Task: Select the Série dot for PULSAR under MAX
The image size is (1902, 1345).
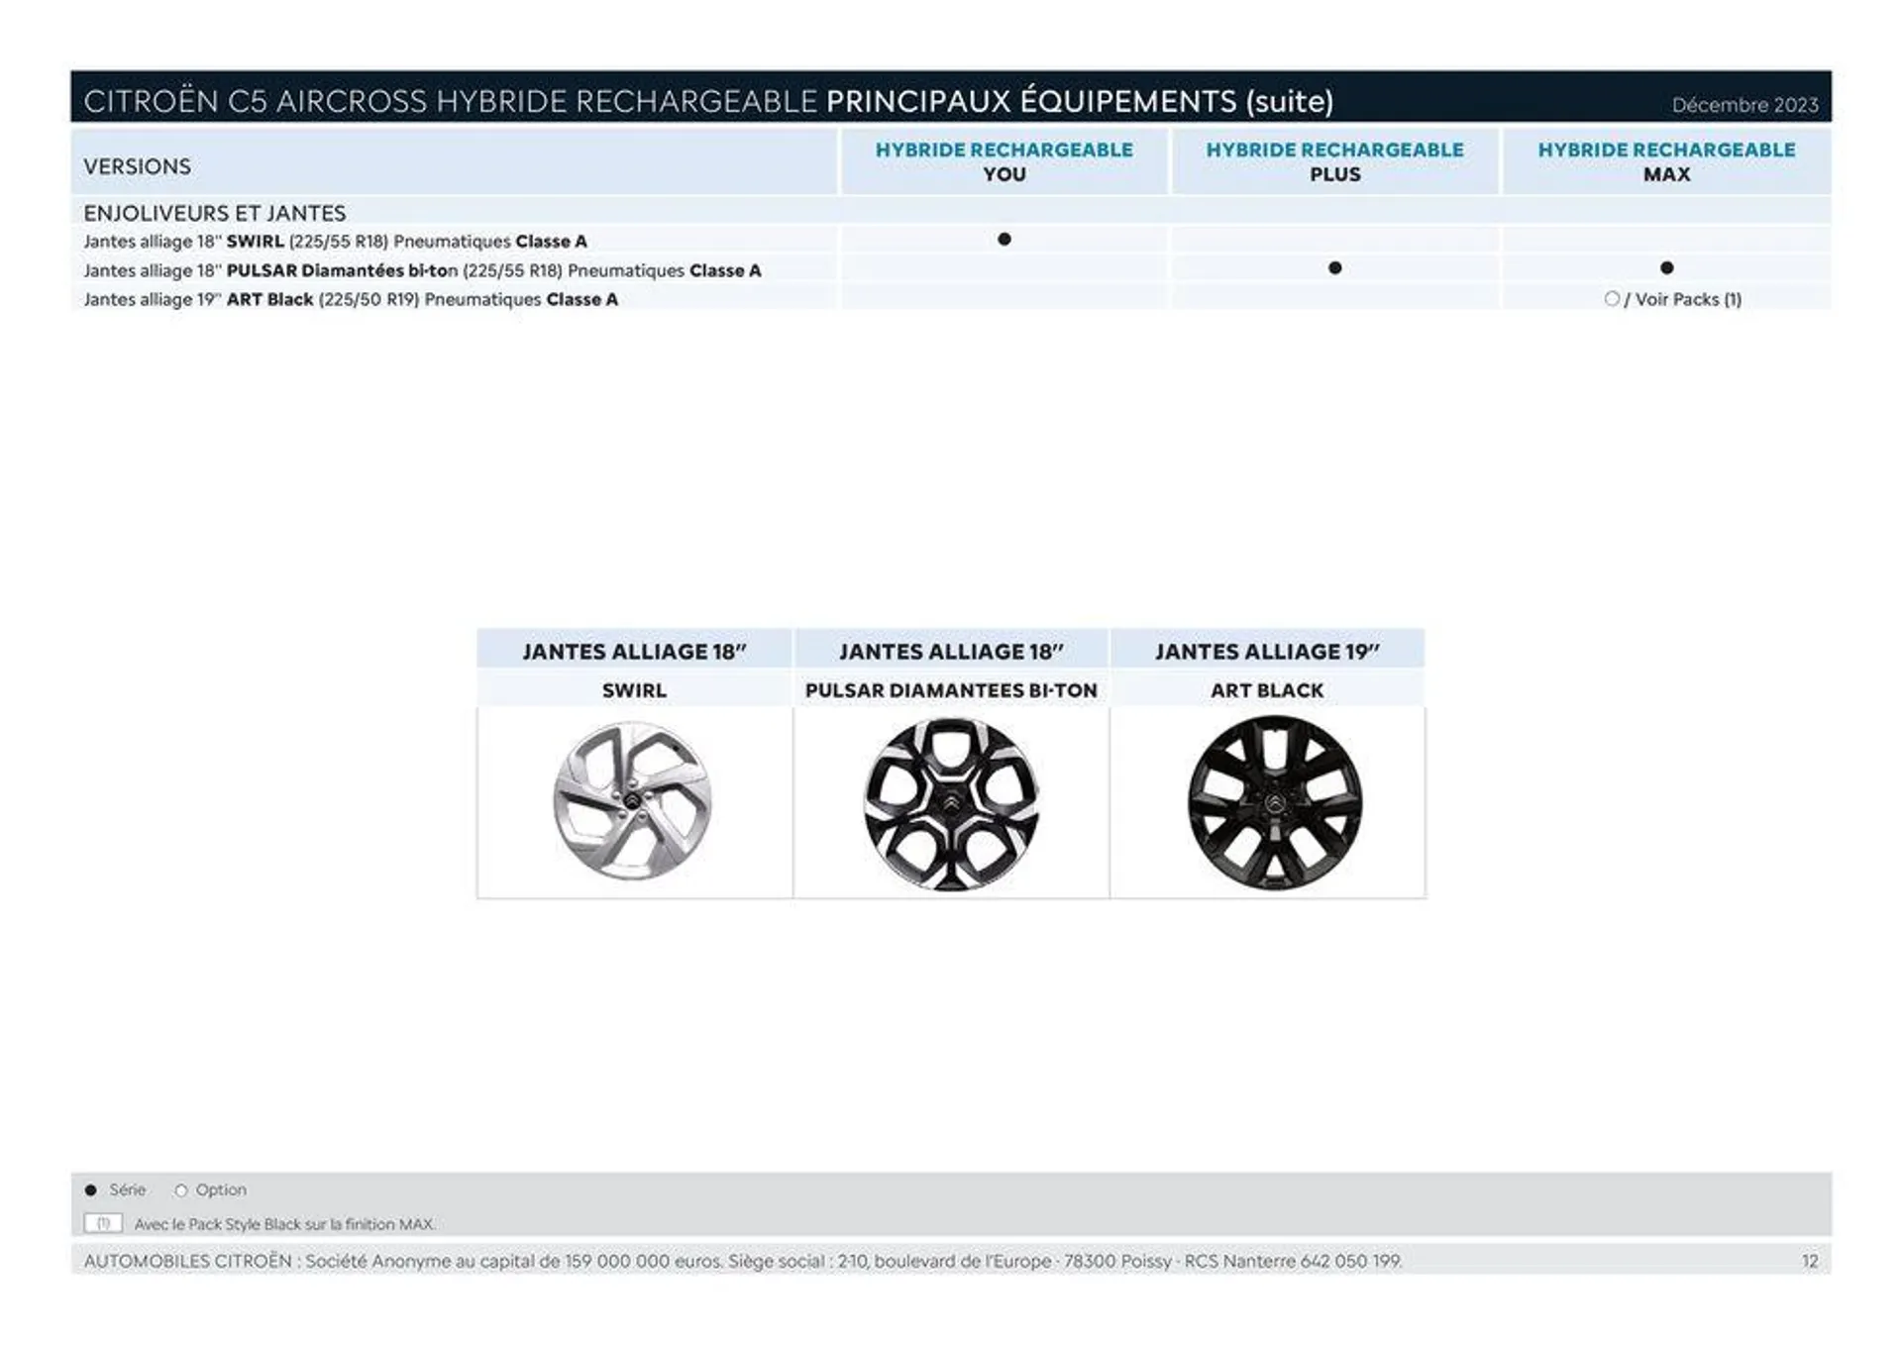Action: (1666, 267)
